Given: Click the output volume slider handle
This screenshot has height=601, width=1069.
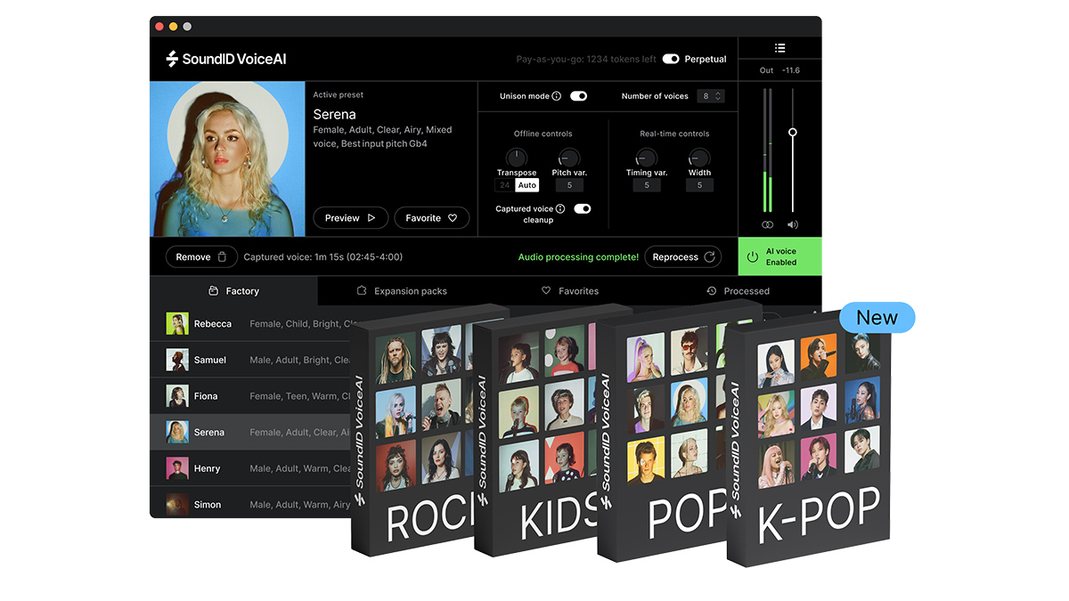Looking at the screenshot, I should click(x=792, y=132).
